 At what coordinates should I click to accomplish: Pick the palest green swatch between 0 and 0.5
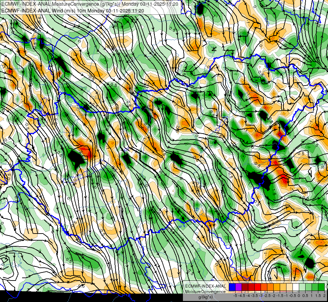click(302, 287)
